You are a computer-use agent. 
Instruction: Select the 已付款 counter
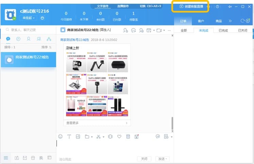coord(117,16)
